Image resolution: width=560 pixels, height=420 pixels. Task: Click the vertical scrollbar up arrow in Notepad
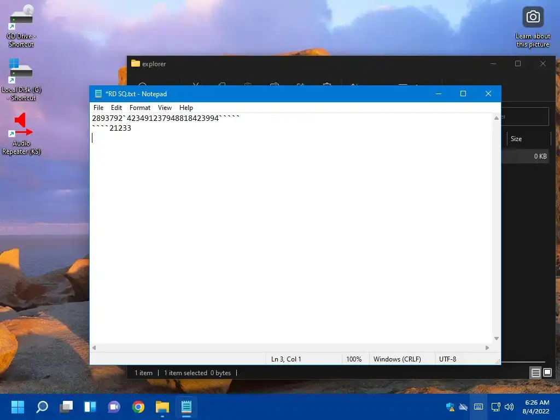(x=497, y=118)
